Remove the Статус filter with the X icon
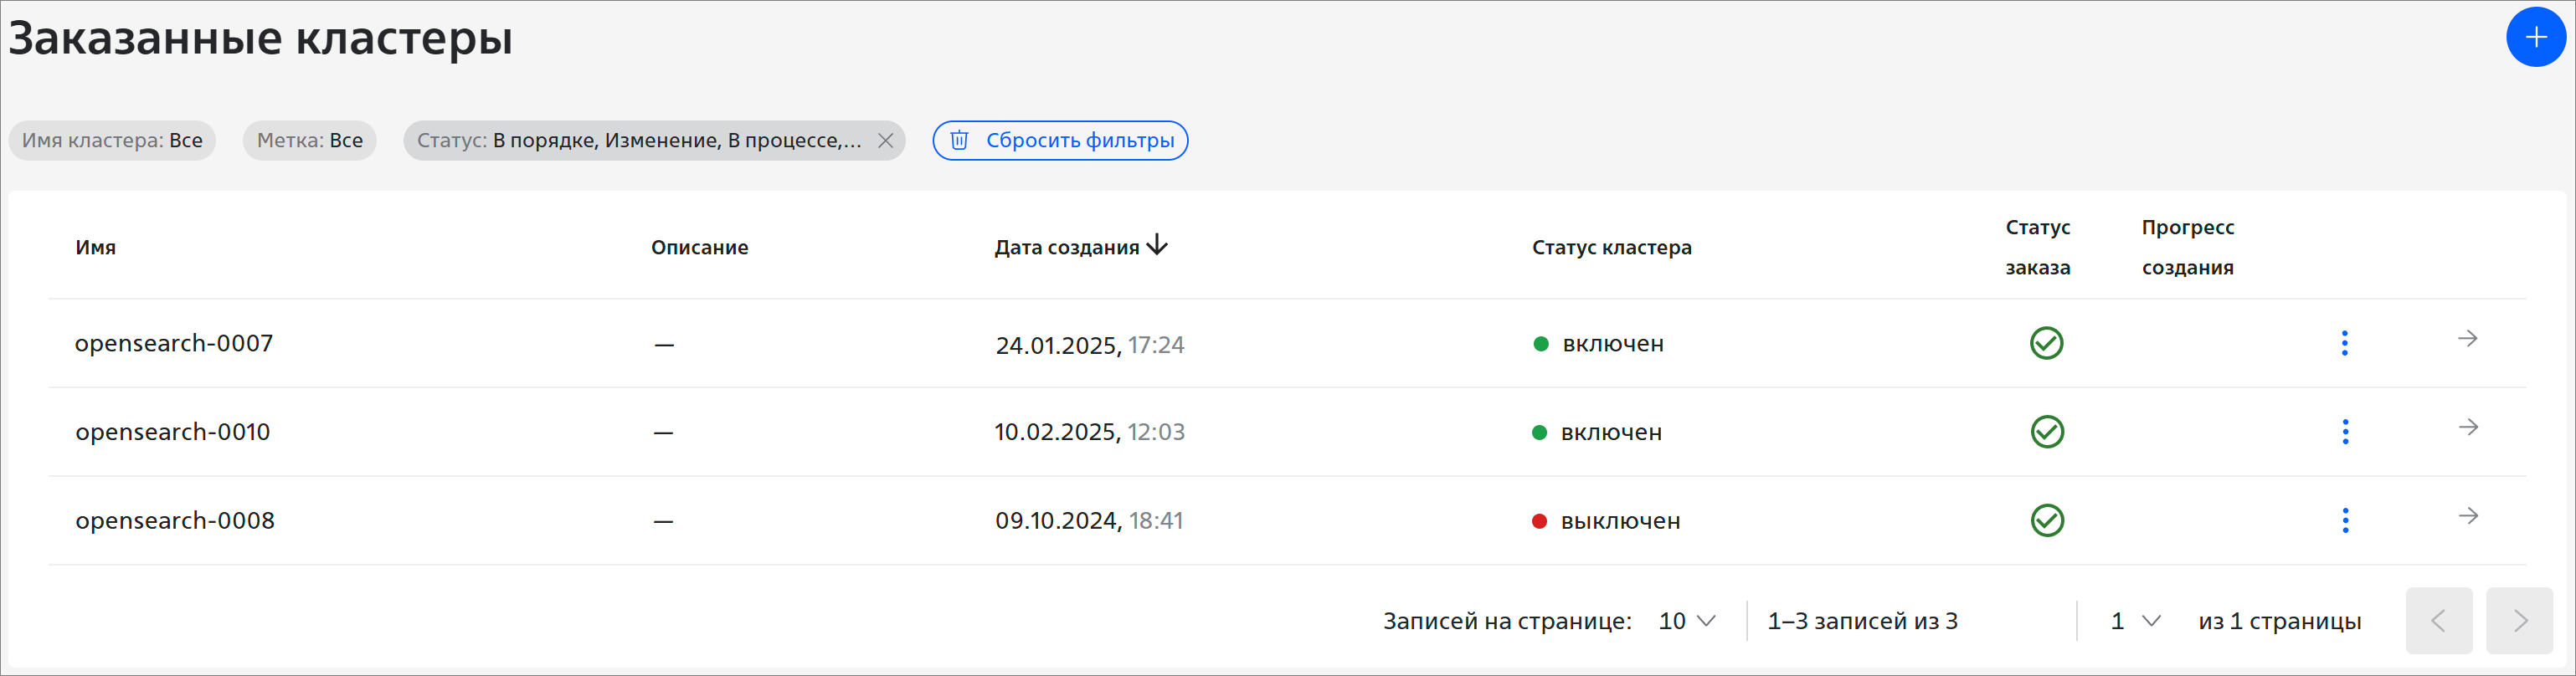 pos(885,141)
